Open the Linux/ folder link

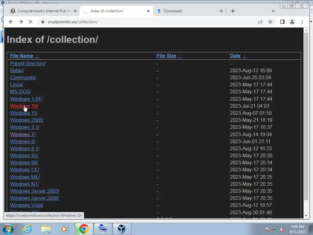pyautogui.click(x=17, y=84)
